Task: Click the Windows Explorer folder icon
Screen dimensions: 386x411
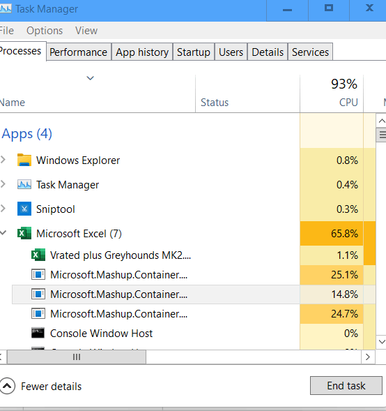Action: 24,160
